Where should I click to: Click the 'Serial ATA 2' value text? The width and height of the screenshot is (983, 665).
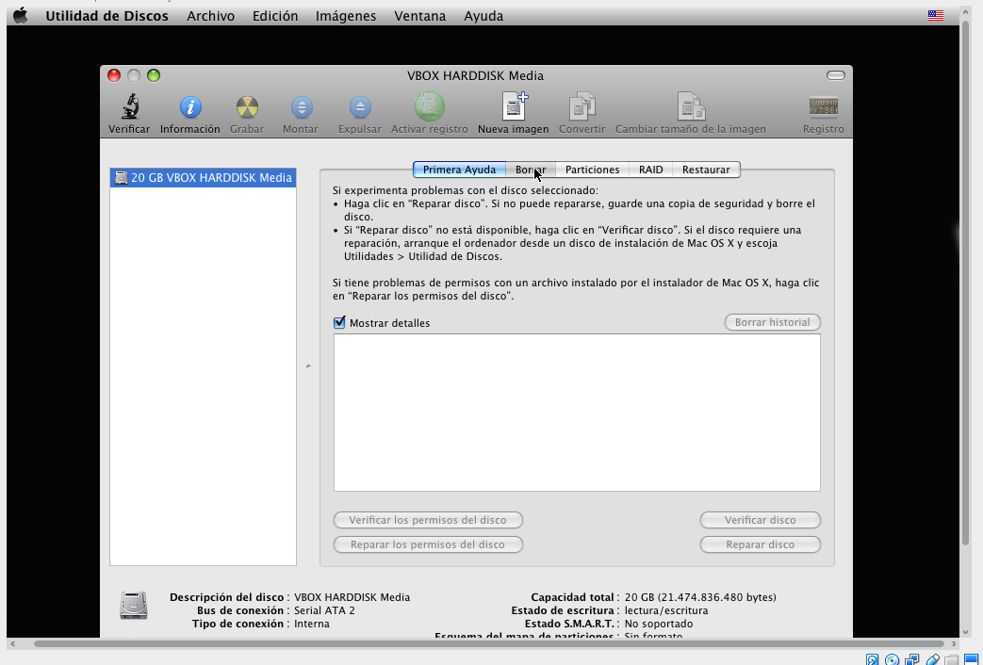324,610
